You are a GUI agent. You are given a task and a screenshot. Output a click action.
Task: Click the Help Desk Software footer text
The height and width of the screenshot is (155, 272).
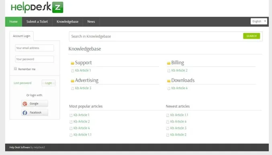[x=20, y=147]
